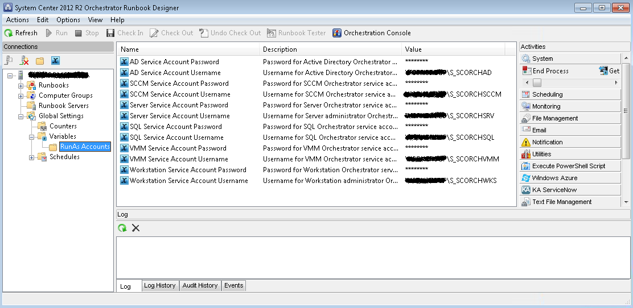This screenshot has height=308, width=633.
Task: Click the Check In toolbar button
Action: pyautogui.click(x=125, y=33)
